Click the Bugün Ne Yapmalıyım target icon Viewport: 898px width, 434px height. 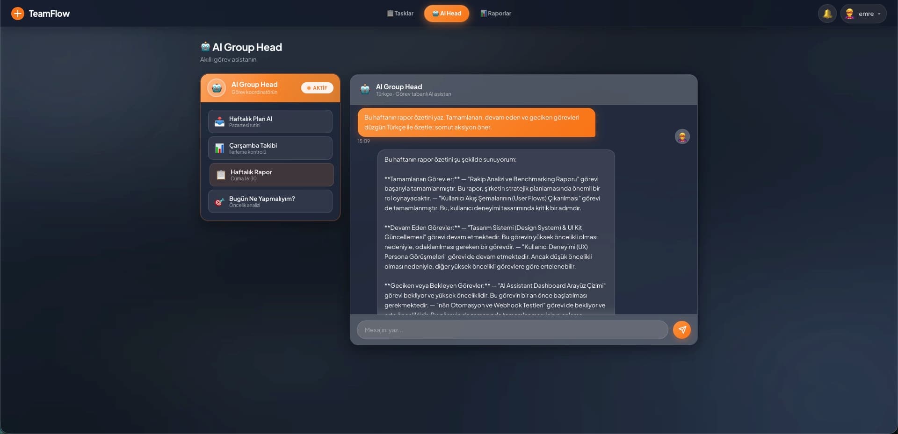tap(219, 202)
